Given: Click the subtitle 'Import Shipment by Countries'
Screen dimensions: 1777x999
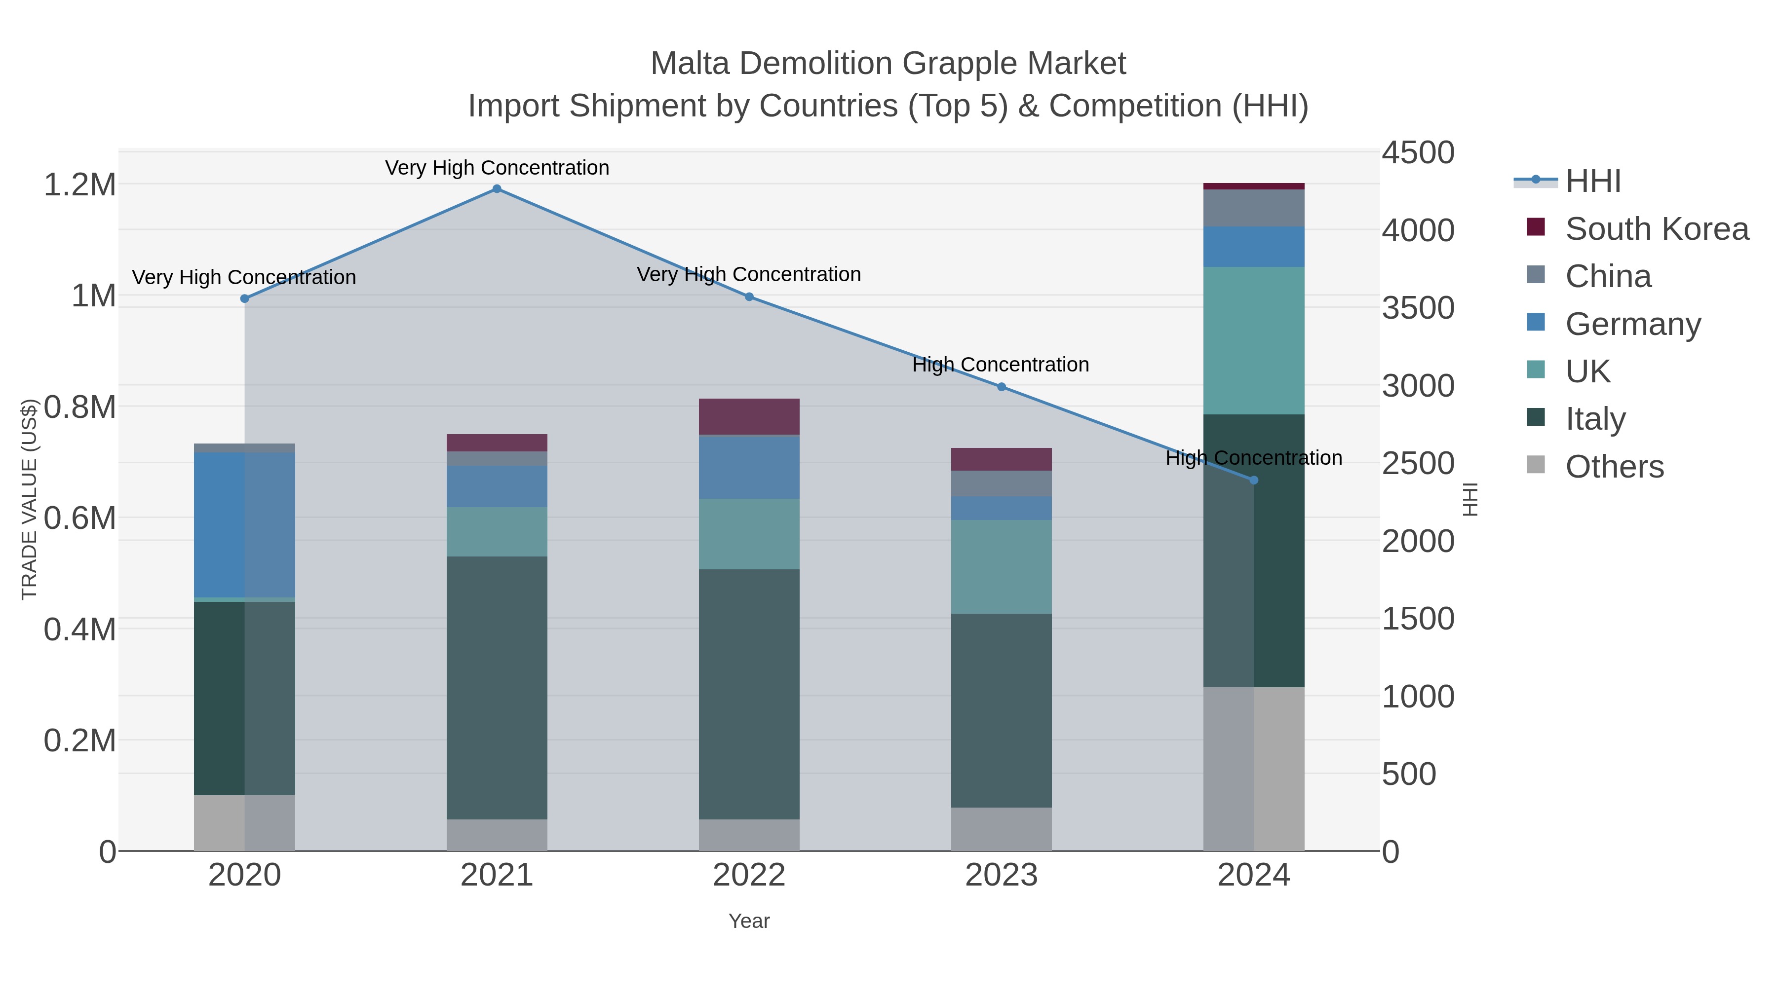Looking at the screenshot, I should coord(682,106).
